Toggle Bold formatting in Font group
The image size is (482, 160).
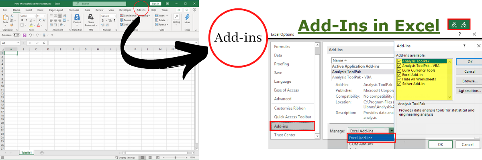point(21,20)
